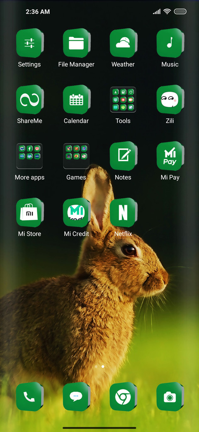Tap the "ShareMe" label text
This screenshot has height=432, width=199.
click(x=29, y=121)
